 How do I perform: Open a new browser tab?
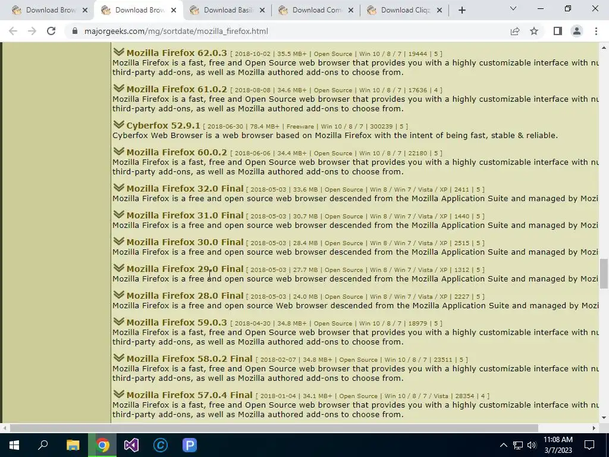[462, 11]
